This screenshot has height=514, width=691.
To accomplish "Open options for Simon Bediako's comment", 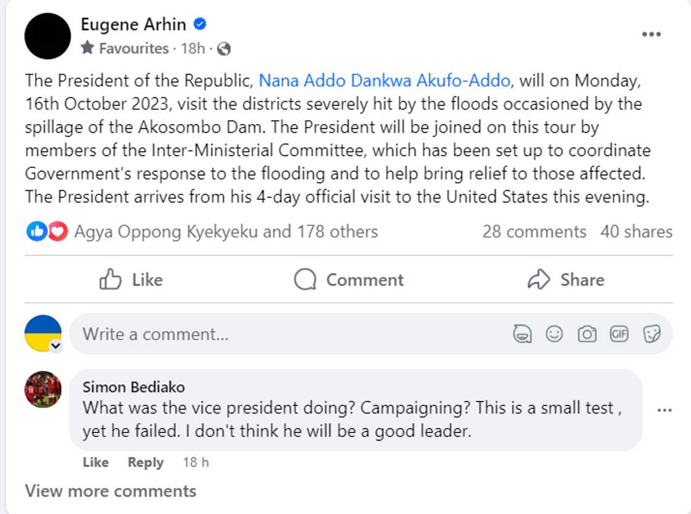I will point(664,410).
